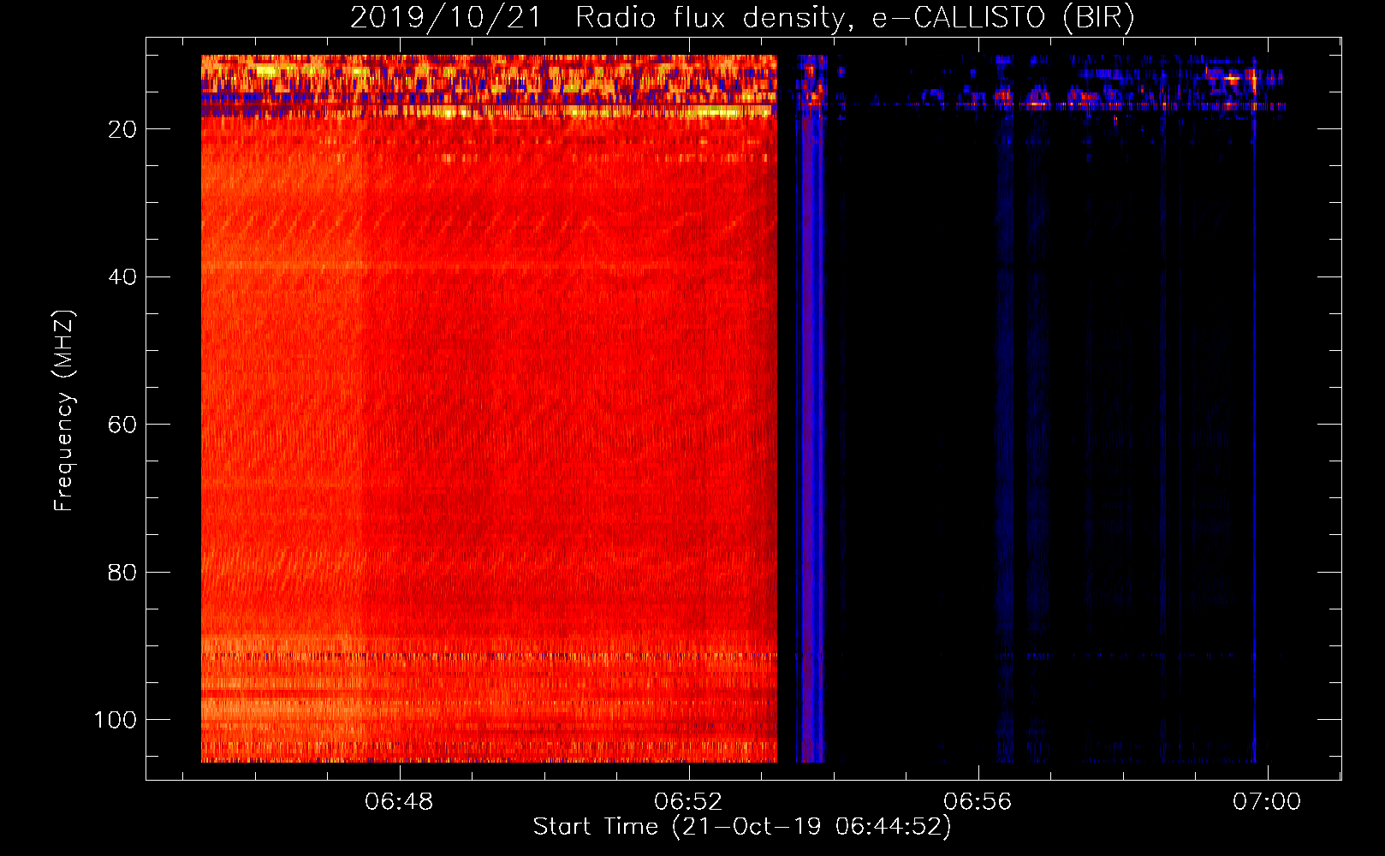This screenshot has width=1385, height=856.
Task: Click the frequency tick label "40"
Action: pyautogui.click(x=122, y=277)
